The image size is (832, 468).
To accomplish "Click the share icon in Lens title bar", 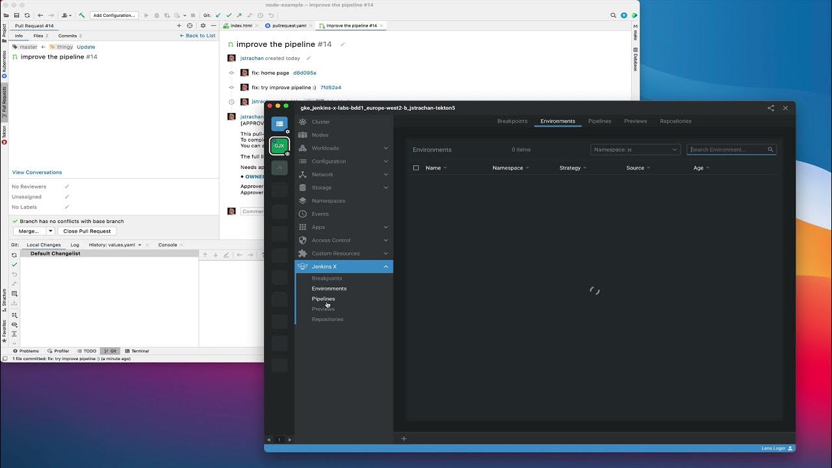I will coord(771,108).
